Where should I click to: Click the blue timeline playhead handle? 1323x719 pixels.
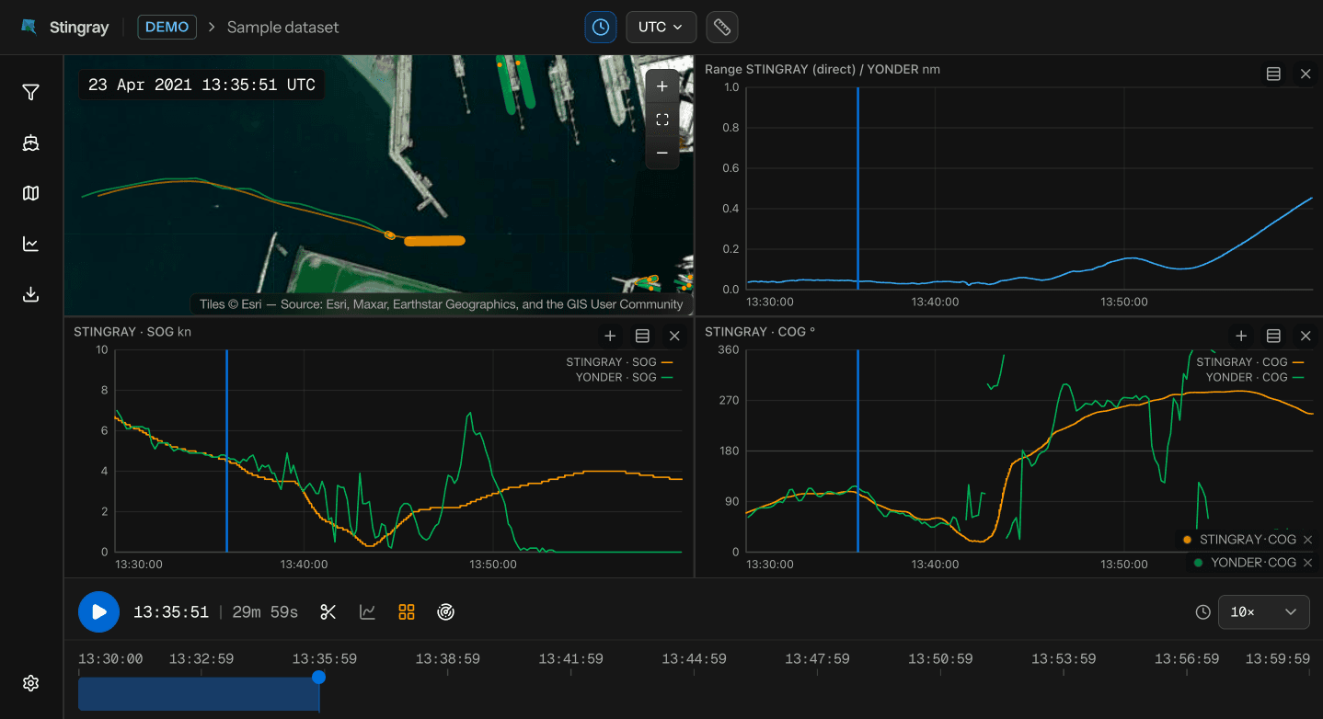click(x=318, y=678)
